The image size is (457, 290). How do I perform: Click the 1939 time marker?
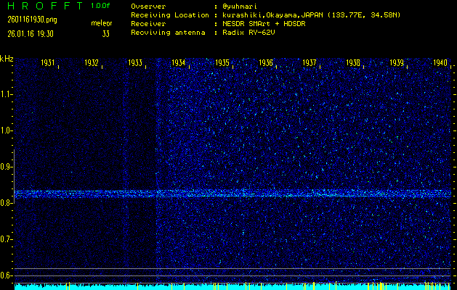[x=397, y=62]
